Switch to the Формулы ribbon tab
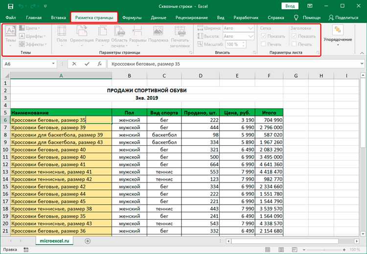The height and width of the screenshot is (254, 367). [132, 18]
